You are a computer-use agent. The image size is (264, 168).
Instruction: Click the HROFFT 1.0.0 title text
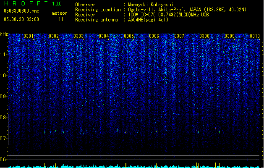33,3
